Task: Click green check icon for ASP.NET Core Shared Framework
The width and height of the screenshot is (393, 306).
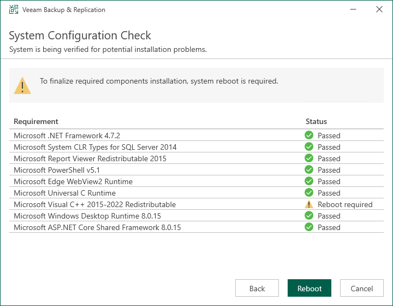Action: [x=309, y=227]
